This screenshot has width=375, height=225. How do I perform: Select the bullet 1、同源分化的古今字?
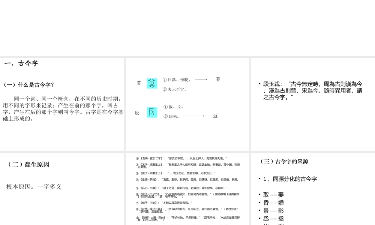(x=290, y=179)
